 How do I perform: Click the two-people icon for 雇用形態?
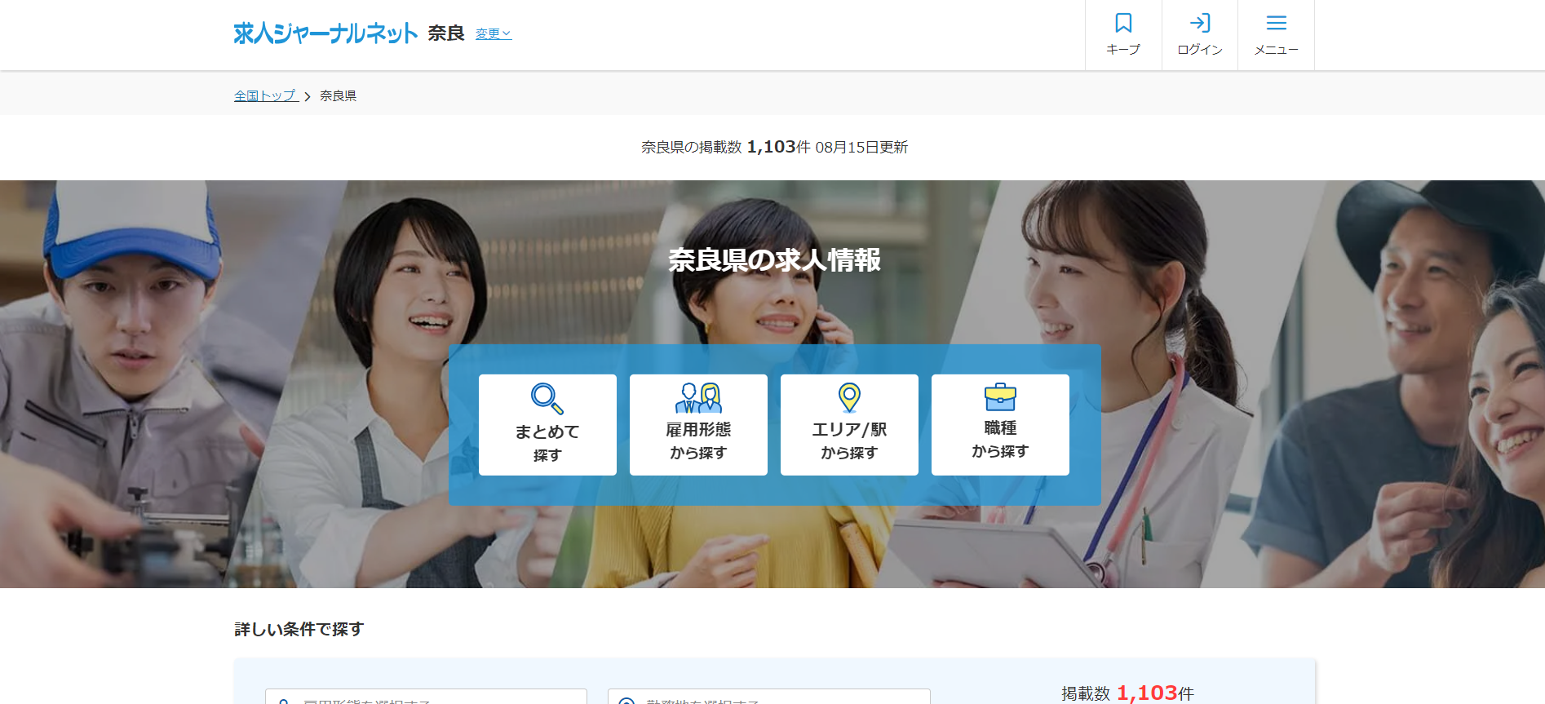click(x=698, y=397)
